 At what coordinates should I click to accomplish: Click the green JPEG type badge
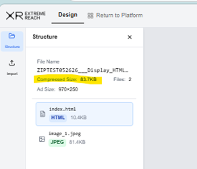tap(57, 142)
